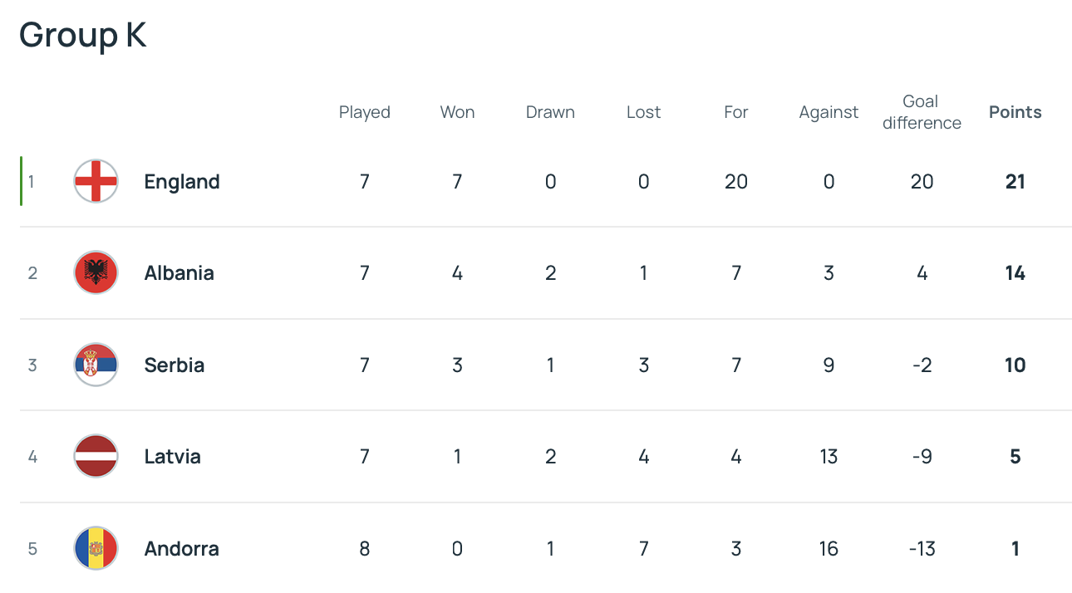Click Andorra's goal difference of -13

922,548
